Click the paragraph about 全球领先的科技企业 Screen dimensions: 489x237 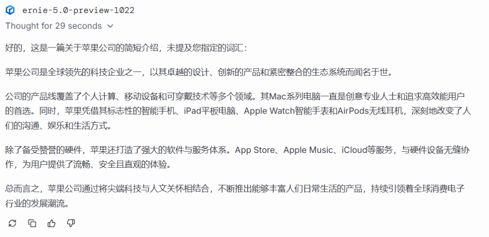coord(199,72)
